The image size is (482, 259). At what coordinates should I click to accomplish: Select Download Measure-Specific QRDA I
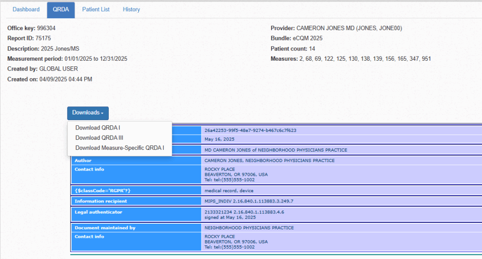tap(120, 148)
